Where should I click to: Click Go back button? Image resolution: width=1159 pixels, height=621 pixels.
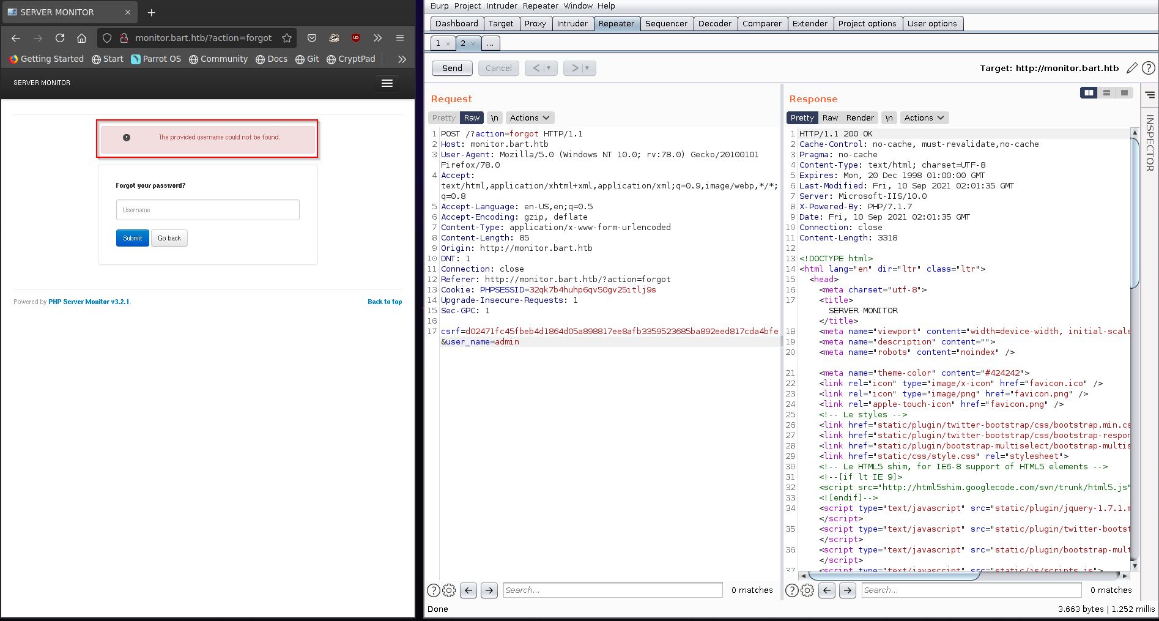click(169, 238)
